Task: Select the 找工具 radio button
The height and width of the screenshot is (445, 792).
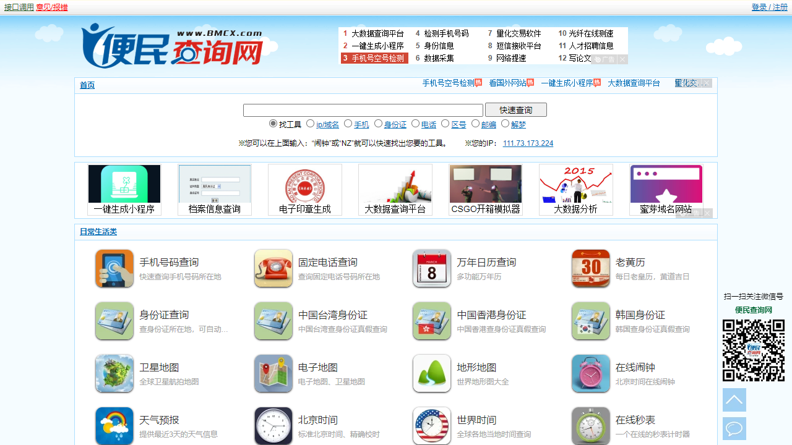Action: 273,124
